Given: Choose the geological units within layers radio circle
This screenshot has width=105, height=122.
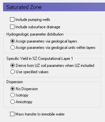Looking at the screenshot, I should (x=13, y=47).
